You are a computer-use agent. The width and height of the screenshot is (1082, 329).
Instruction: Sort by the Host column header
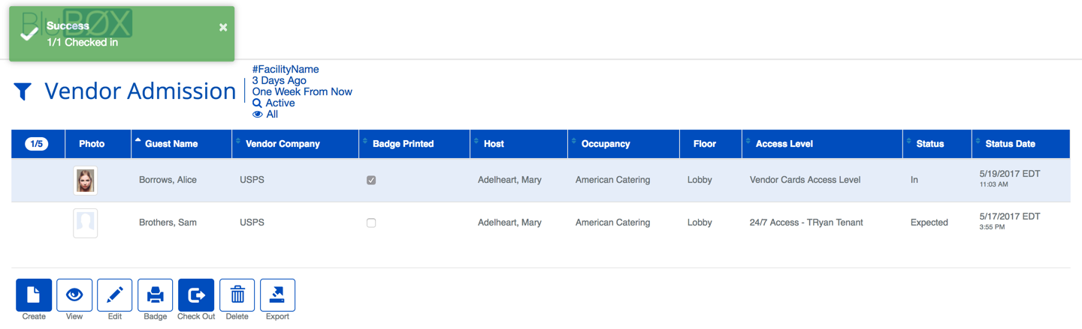[x=494, y=144]
